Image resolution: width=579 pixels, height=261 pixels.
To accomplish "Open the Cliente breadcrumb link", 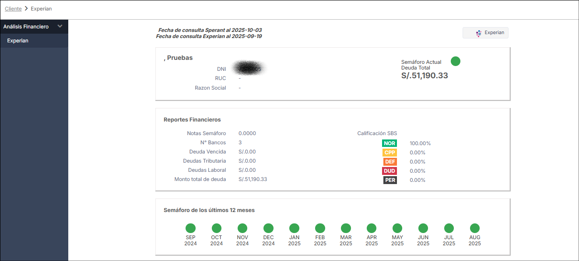I will 13,9.
